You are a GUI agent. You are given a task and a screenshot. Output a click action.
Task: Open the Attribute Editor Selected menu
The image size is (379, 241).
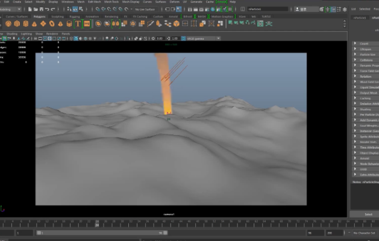pyautogui.click(x=365, y=9)
